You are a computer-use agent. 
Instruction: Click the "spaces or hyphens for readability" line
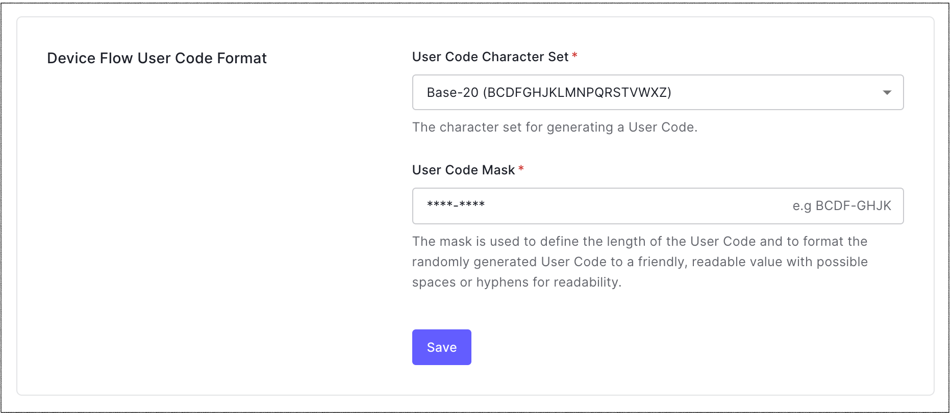[x=516, y=282]
